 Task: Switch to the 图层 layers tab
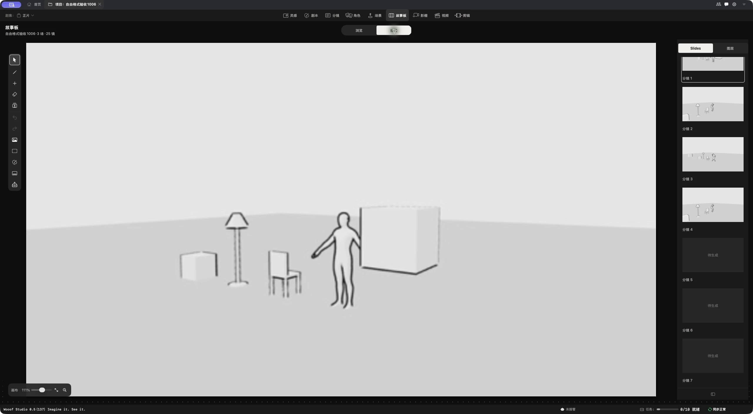coord(730,48)
